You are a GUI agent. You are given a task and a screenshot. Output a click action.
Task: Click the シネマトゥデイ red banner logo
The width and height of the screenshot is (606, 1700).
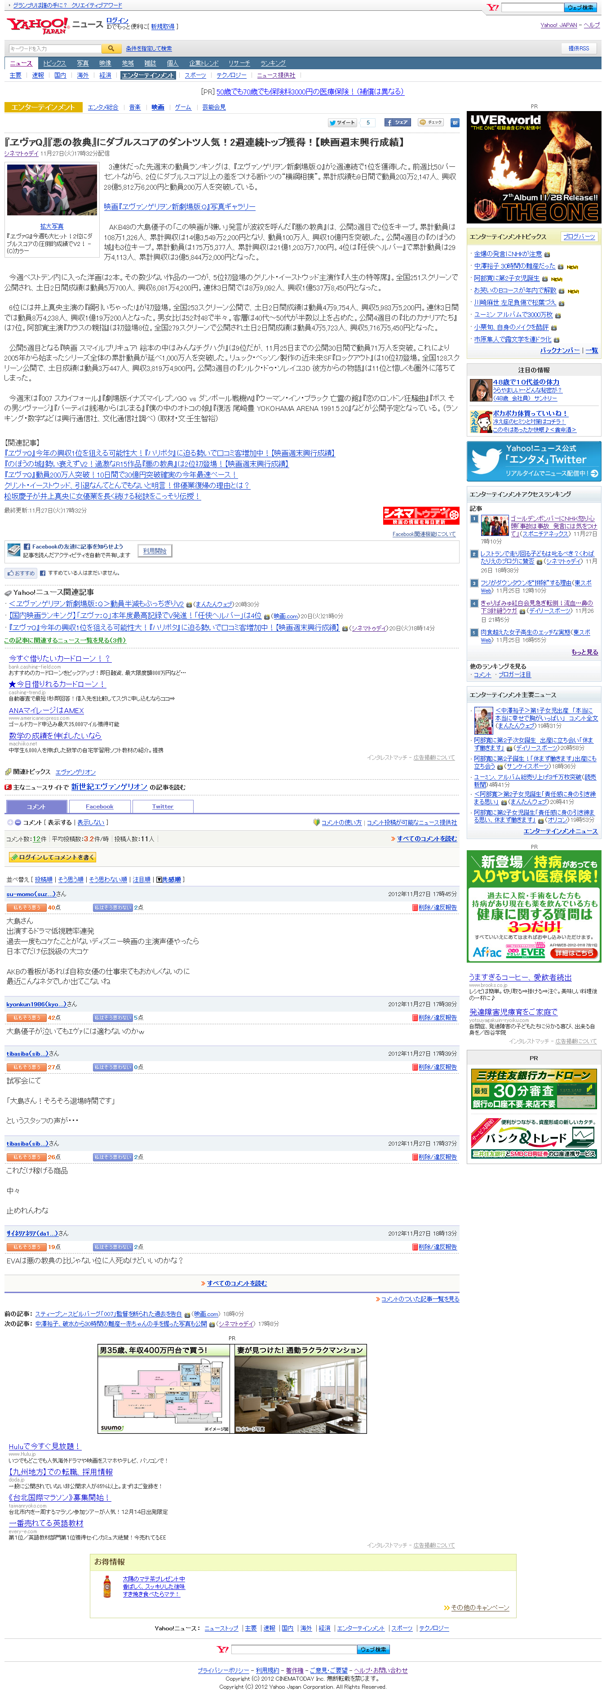pos(421,515)
